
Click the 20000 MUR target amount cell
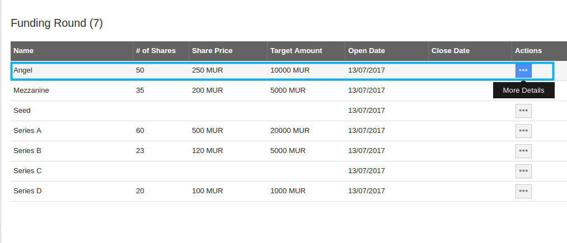[290, 131]
